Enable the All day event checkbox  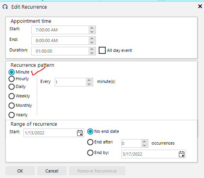point(102,50)
